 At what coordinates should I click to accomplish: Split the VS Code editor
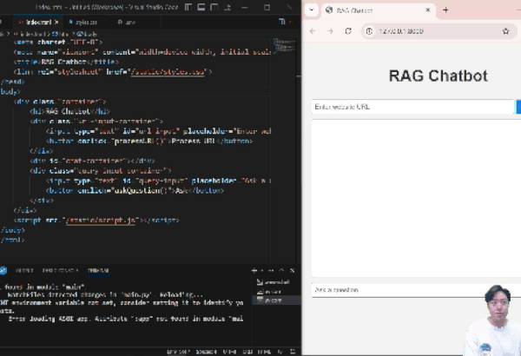(x=280, y=21)
